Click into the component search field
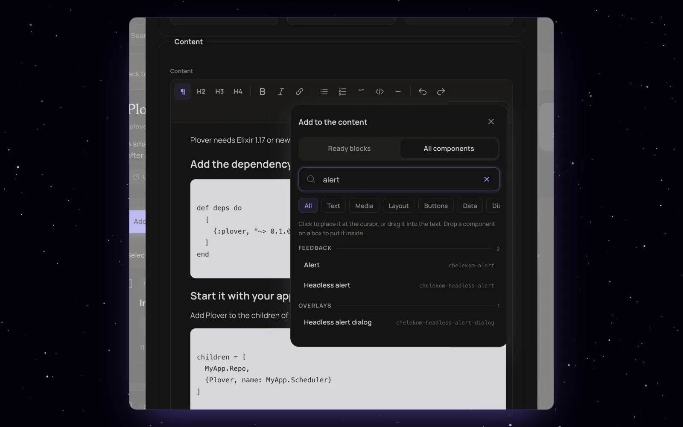683x427 pixels. click(399, 179)
